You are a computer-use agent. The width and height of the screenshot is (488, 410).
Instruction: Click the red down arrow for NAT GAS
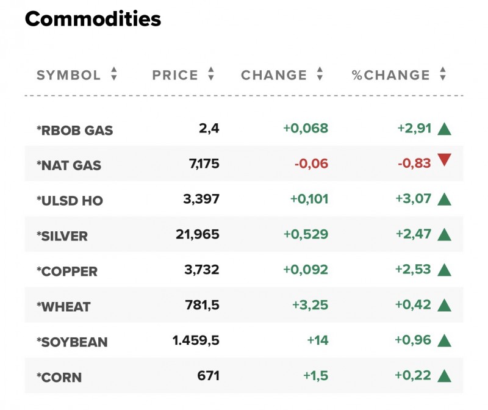click(x=444, y=161)
